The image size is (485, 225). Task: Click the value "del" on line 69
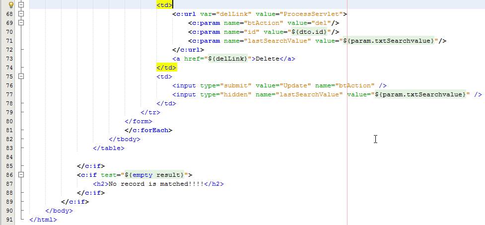click(321, 23)
